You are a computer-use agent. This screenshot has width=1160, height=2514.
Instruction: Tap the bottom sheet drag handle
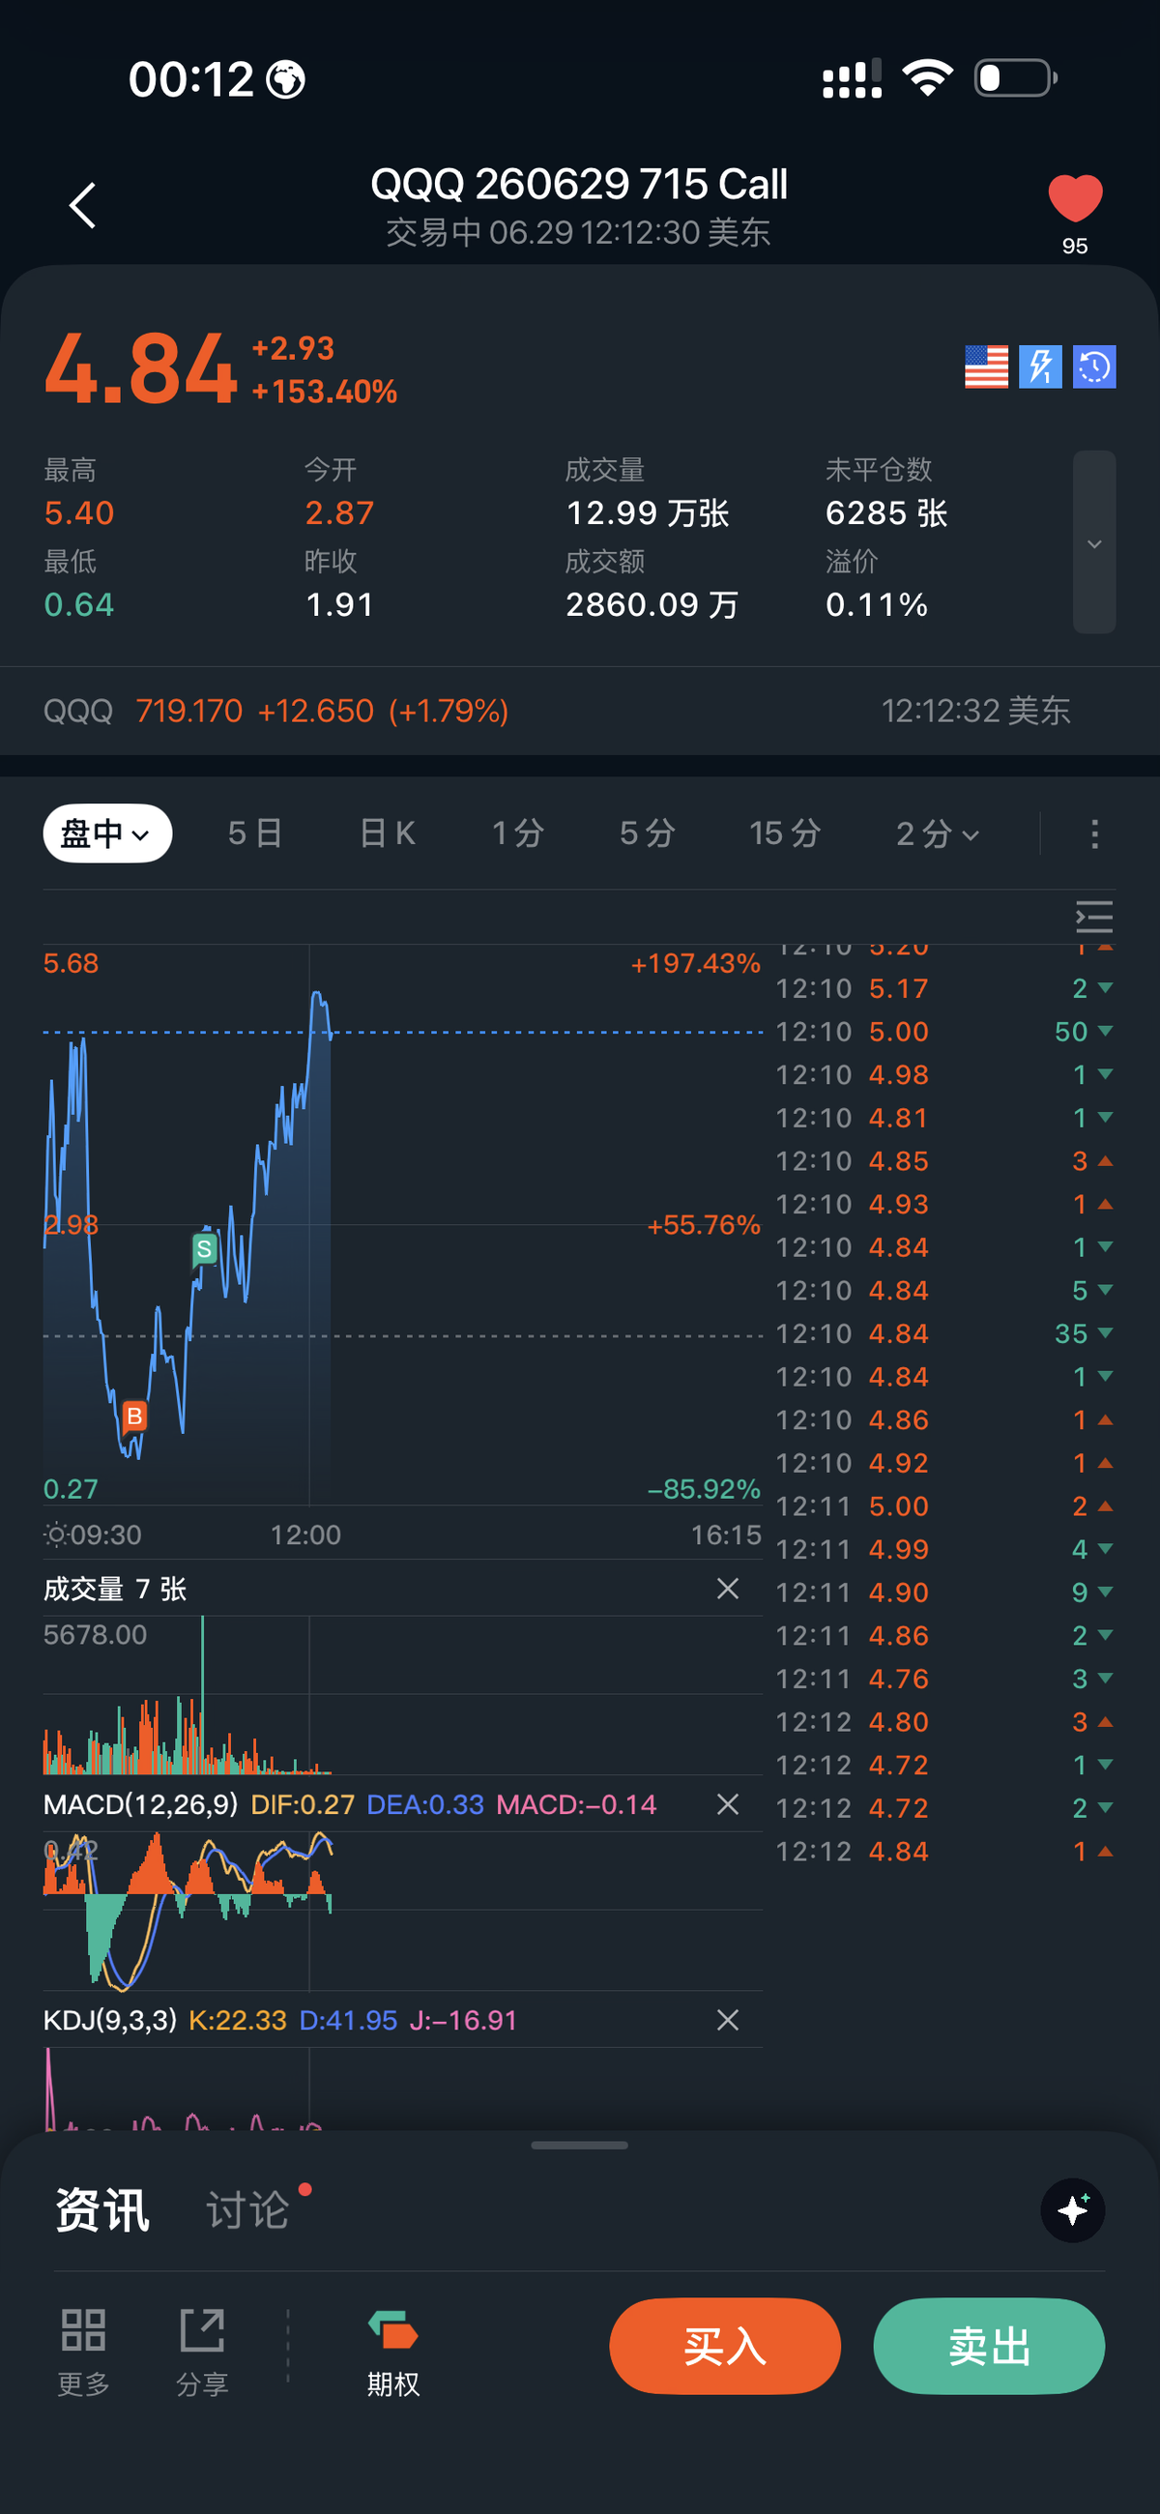(x=579, y=2145)
